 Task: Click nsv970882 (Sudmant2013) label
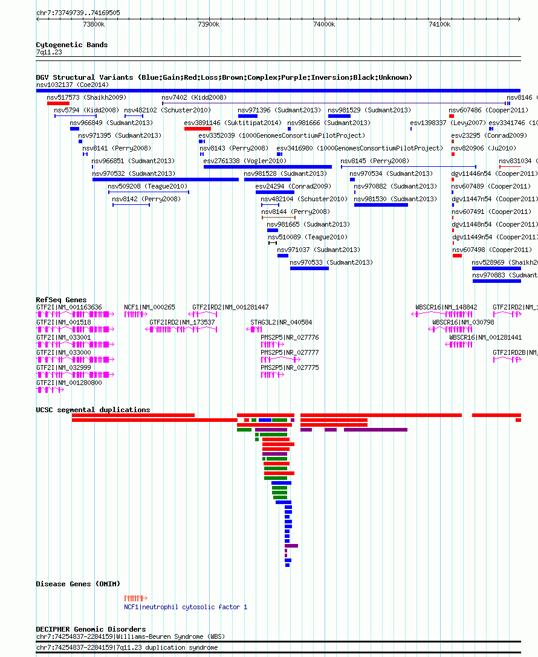395,186
